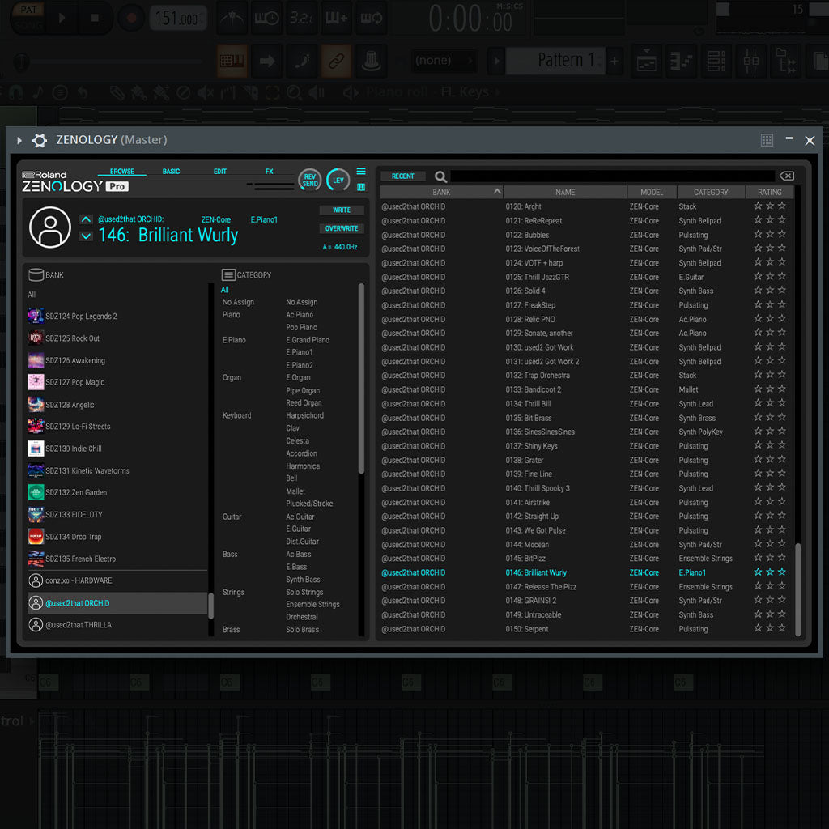The image size is (829, 829).
Task: Open the FL Studio mixer icon
Action: pos(750,62)
